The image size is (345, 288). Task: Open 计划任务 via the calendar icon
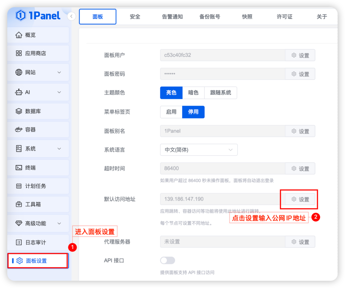(x=19, y=186)
